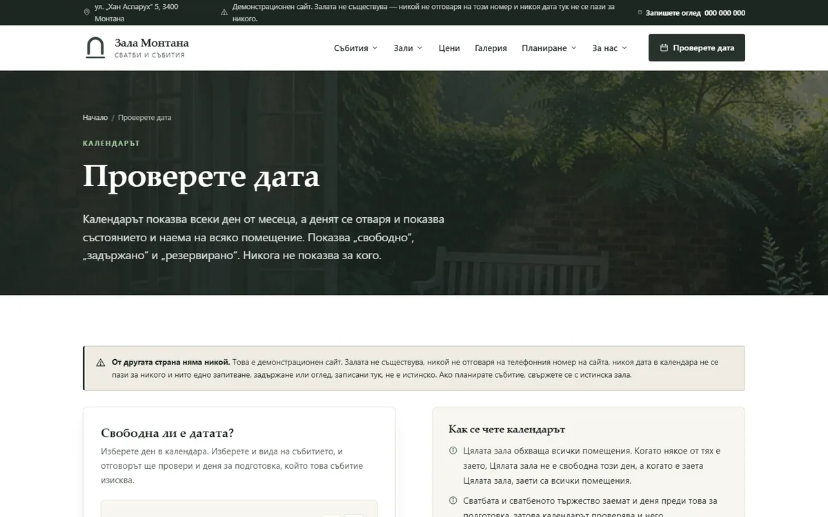Click the large Проверете дата page heading
828x517 pixels.
(x=201, y=176)
